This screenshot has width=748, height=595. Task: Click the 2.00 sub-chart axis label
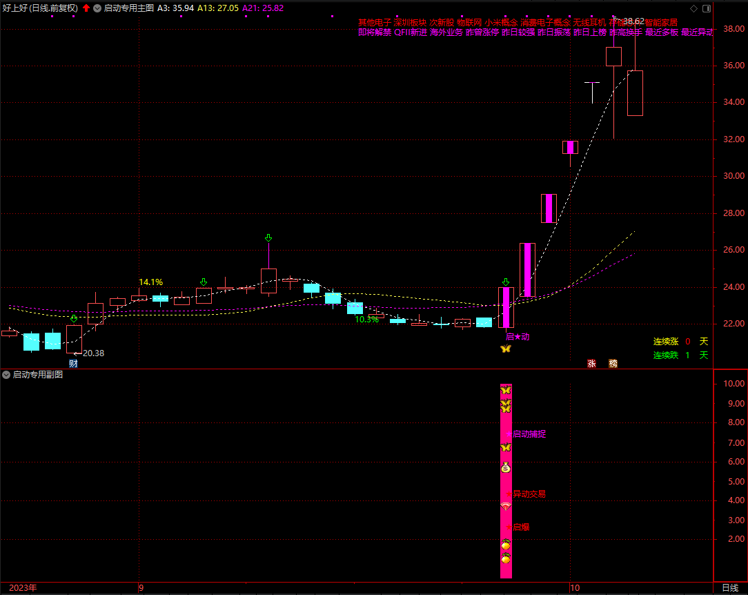pos(736,539)
